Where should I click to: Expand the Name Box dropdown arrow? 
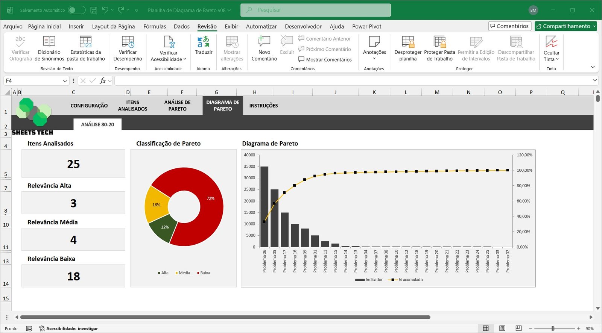[65, 81]
